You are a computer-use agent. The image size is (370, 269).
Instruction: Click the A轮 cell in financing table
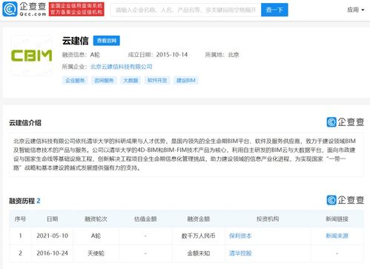[x=96, y=236]
